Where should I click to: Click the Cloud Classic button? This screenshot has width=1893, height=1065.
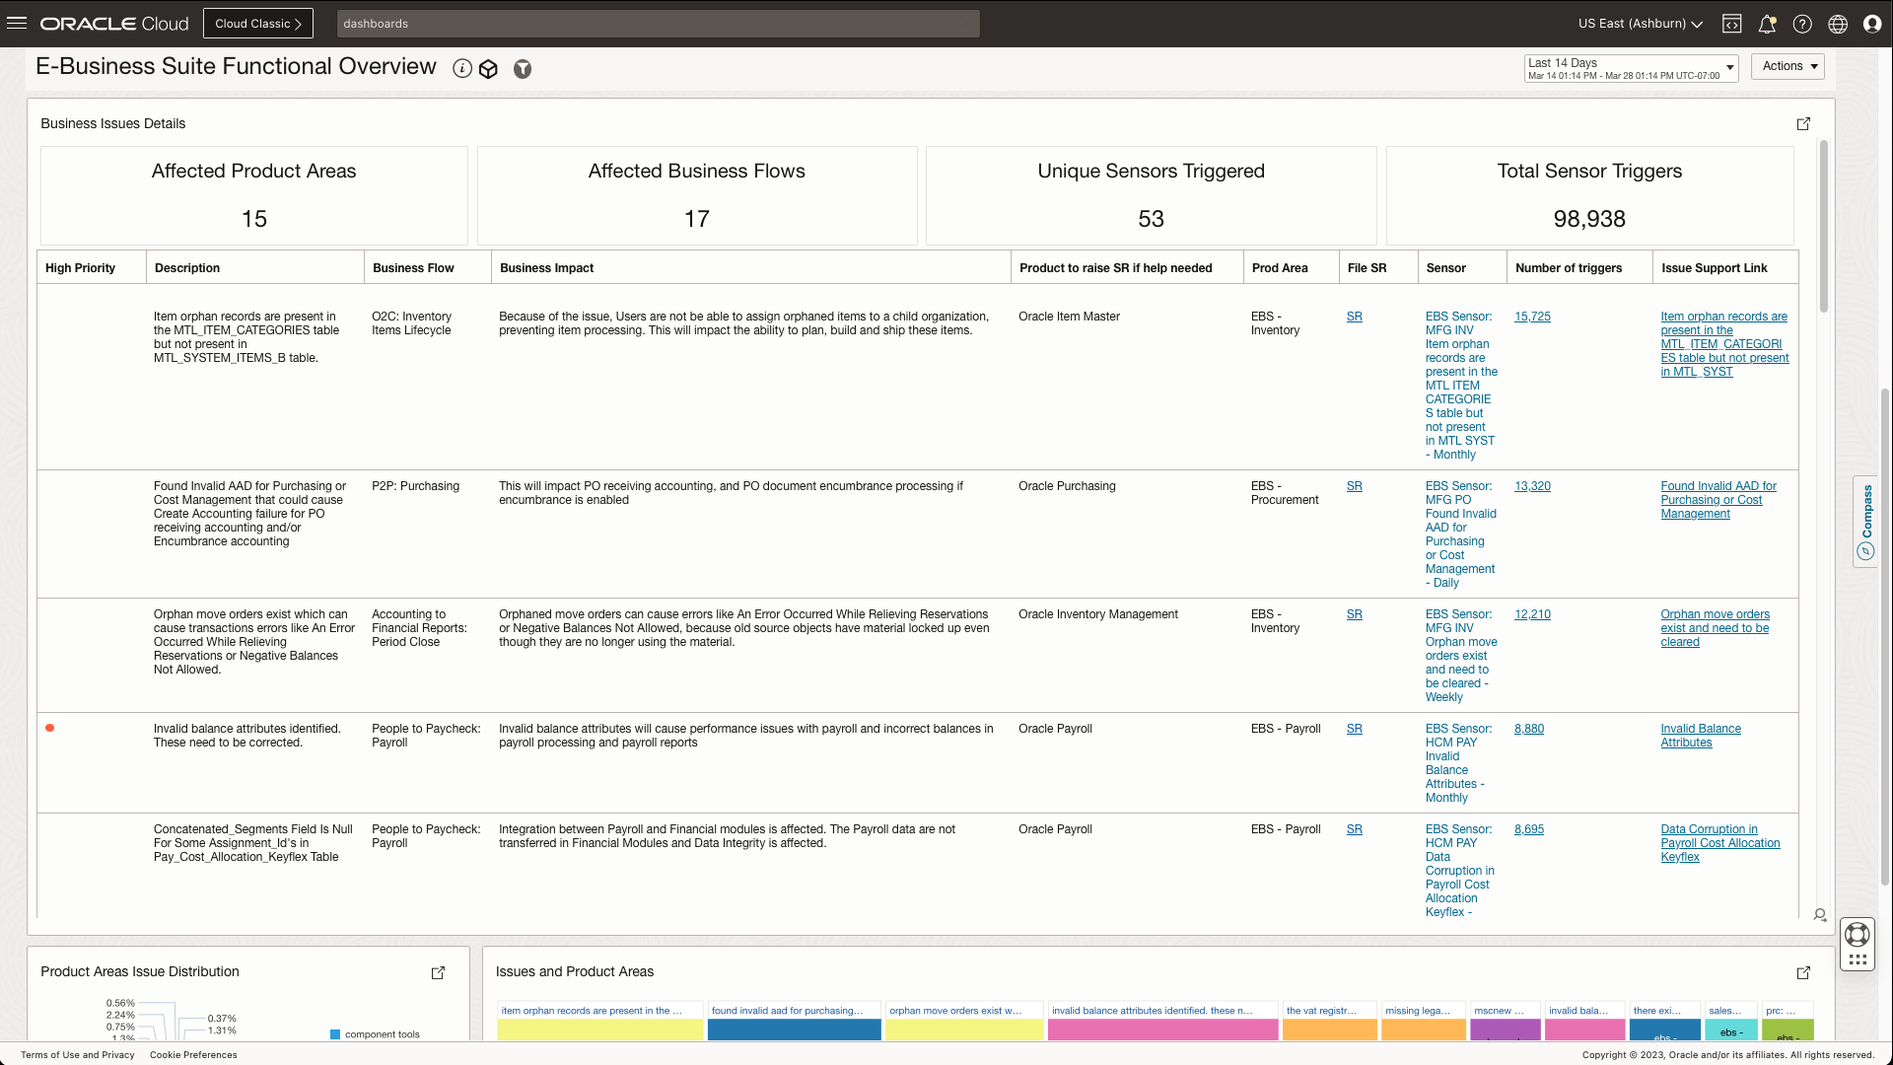point(258,24)
